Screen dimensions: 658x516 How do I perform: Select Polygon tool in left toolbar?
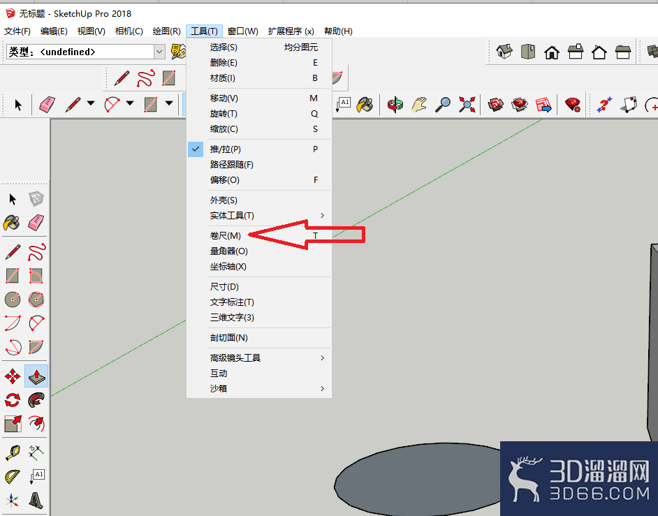click(36, 299)
